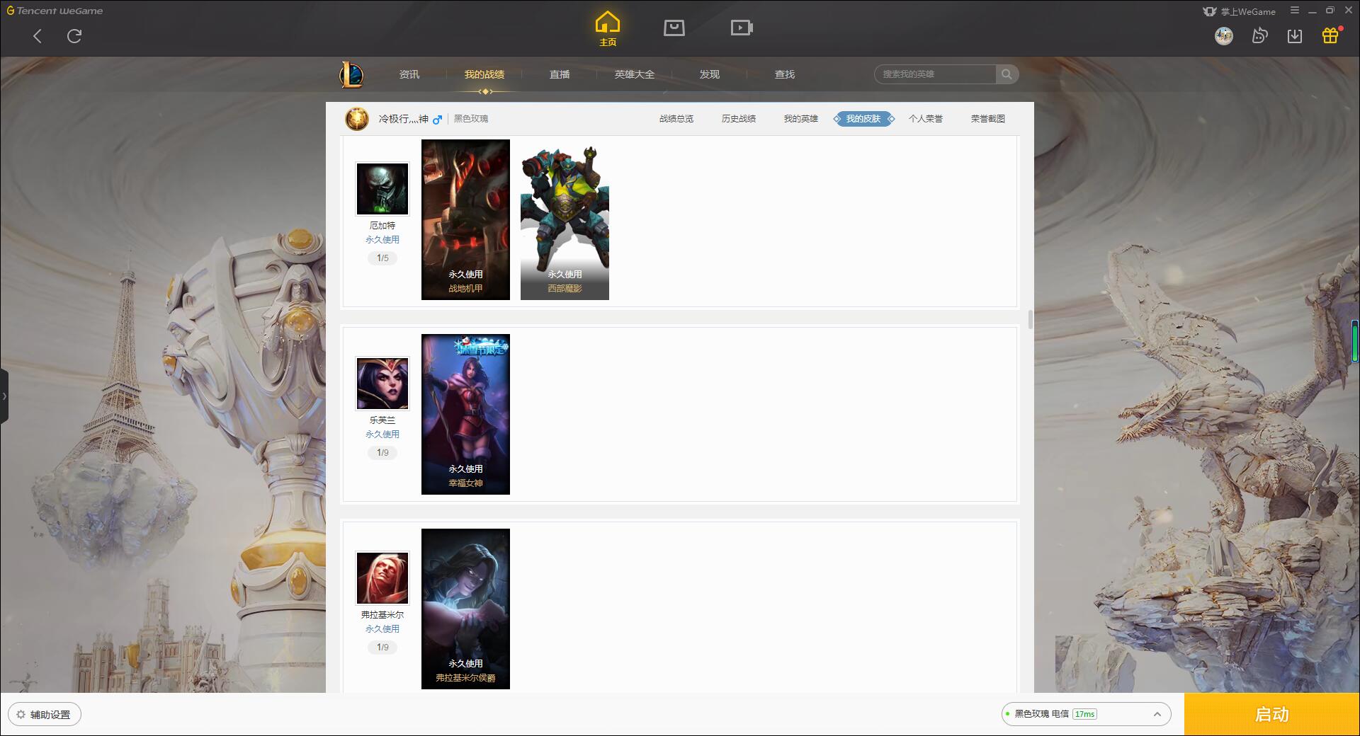Open the 西部魔影 skin card
1360x736 pixels.
pos(565,219)
